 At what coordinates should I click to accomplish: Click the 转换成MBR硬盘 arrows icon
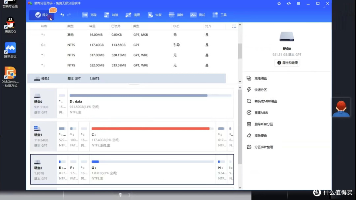[x=249, y=101]
